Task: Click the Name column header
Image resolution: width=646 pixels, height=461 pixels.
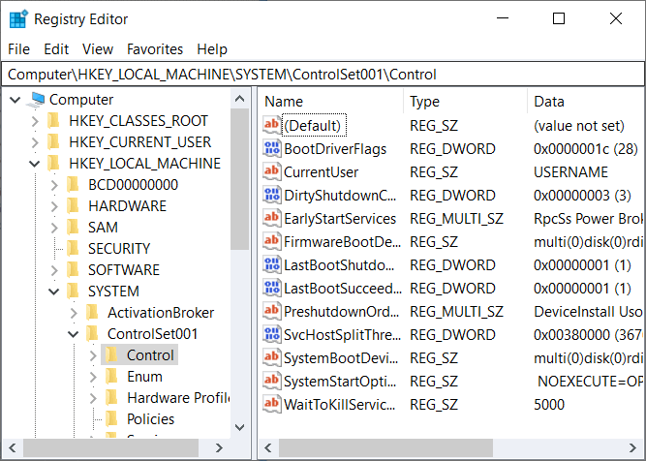Action: pos(331,102)
